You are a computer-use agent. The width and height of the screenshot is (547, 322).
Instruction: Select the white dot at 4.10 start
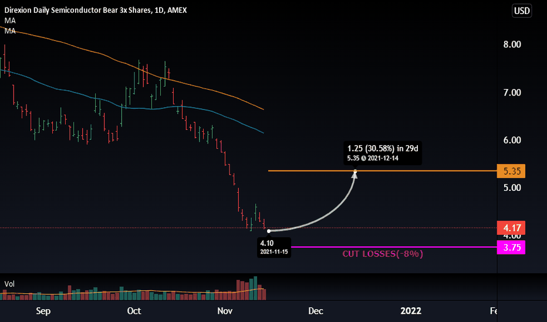269,231
